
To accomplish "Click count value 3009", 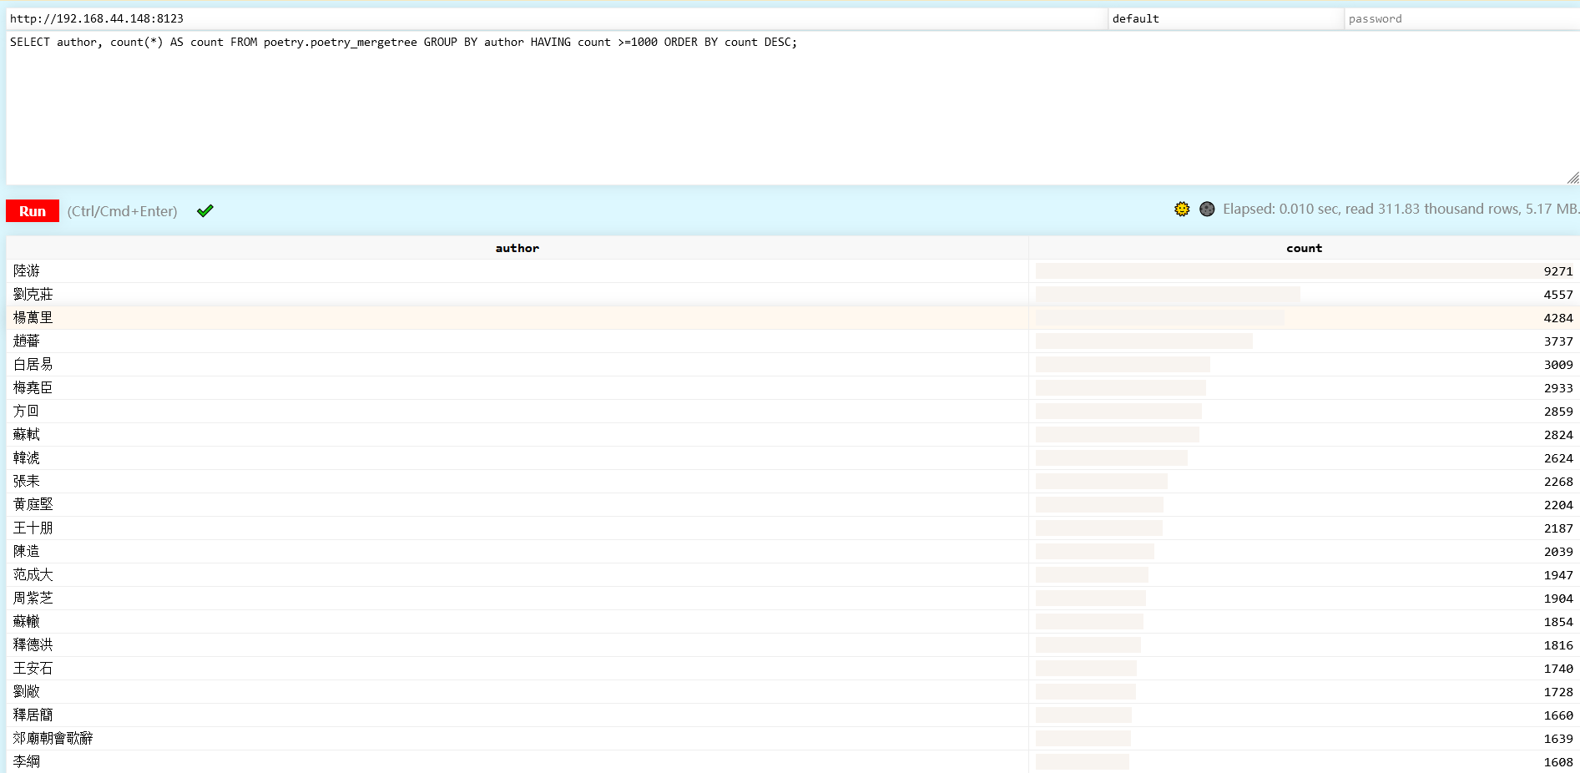I will pos(1558,365).
